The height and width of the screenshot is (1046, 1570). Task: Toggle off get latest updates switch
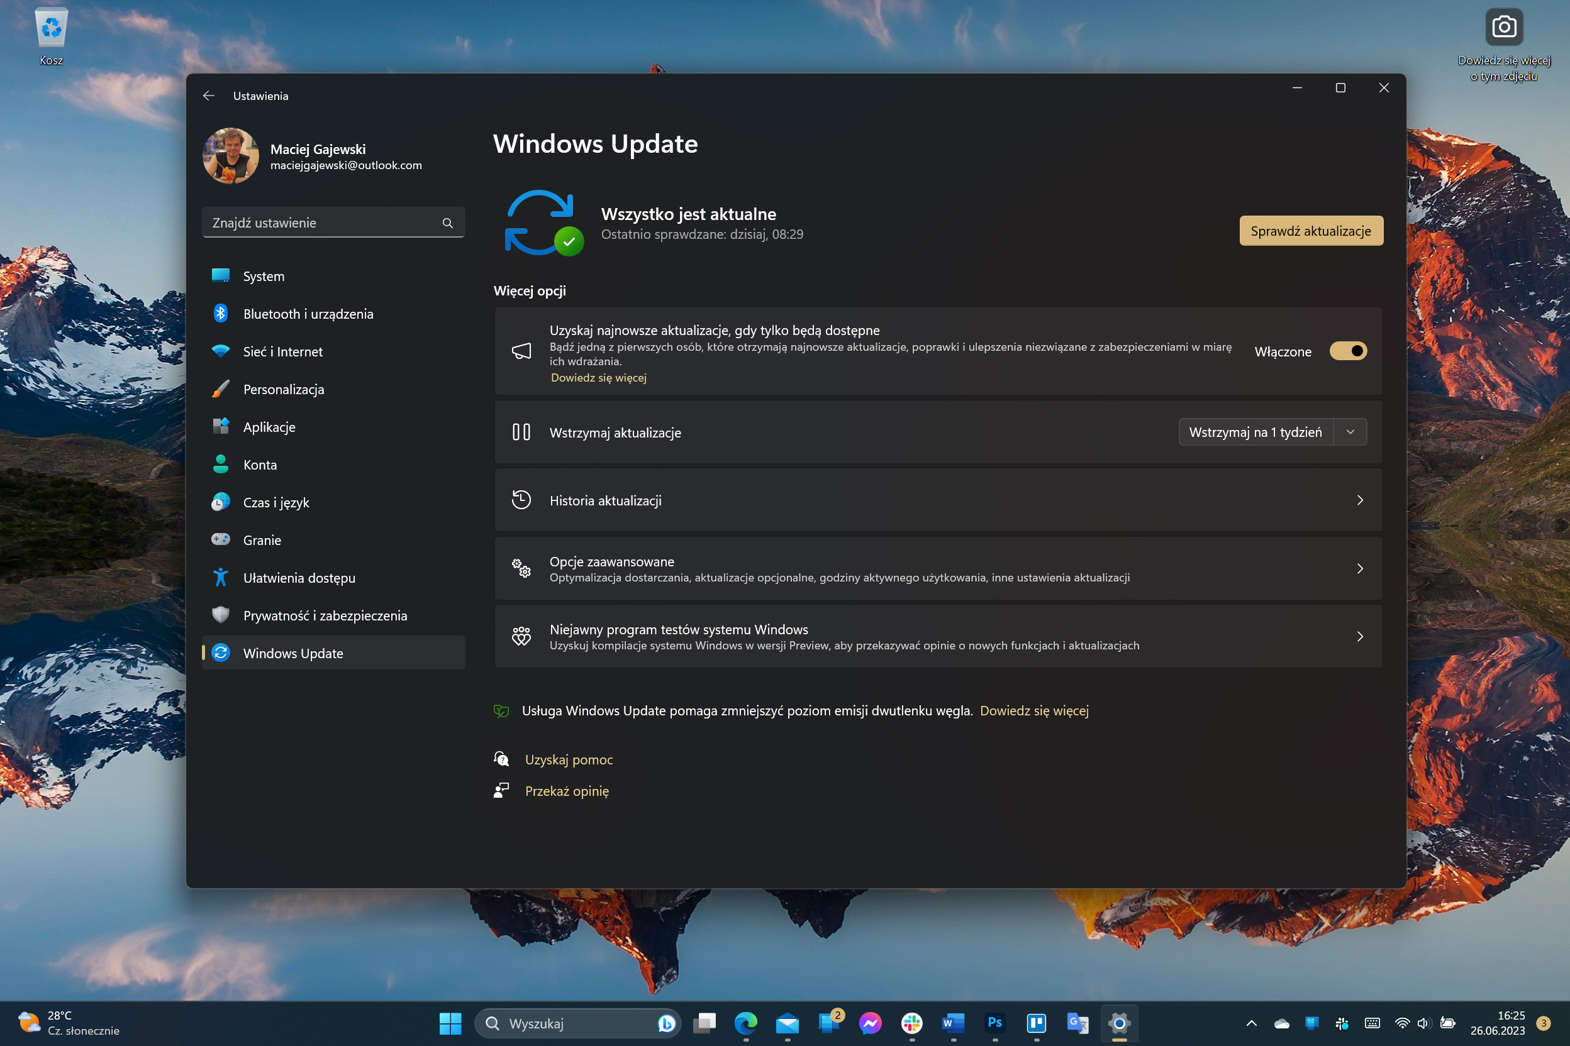1348,351
